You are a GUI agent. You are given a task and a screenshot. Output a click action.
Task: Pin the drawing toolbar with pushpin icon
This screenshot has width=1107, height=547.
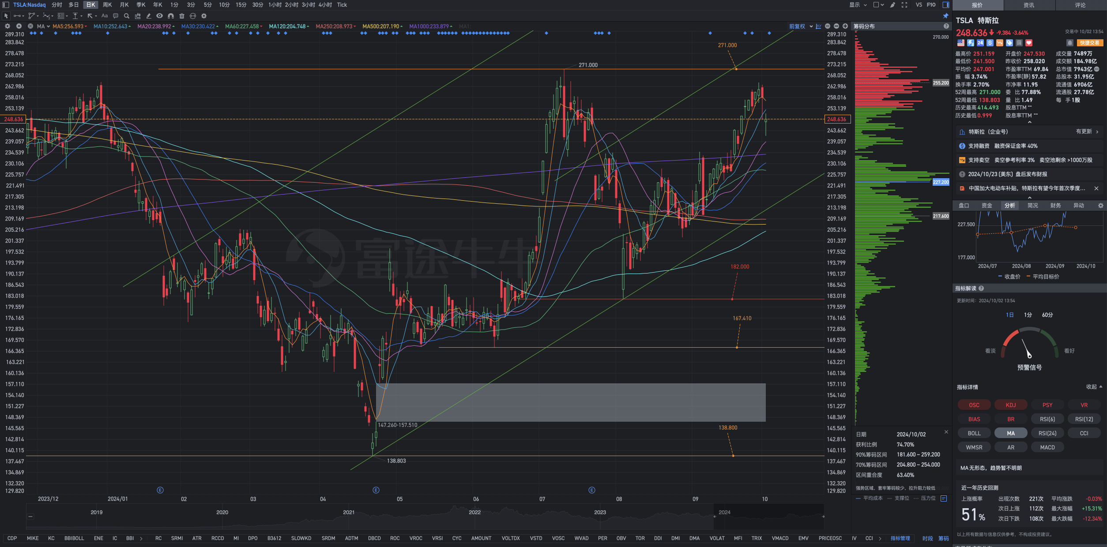[945, 16]
